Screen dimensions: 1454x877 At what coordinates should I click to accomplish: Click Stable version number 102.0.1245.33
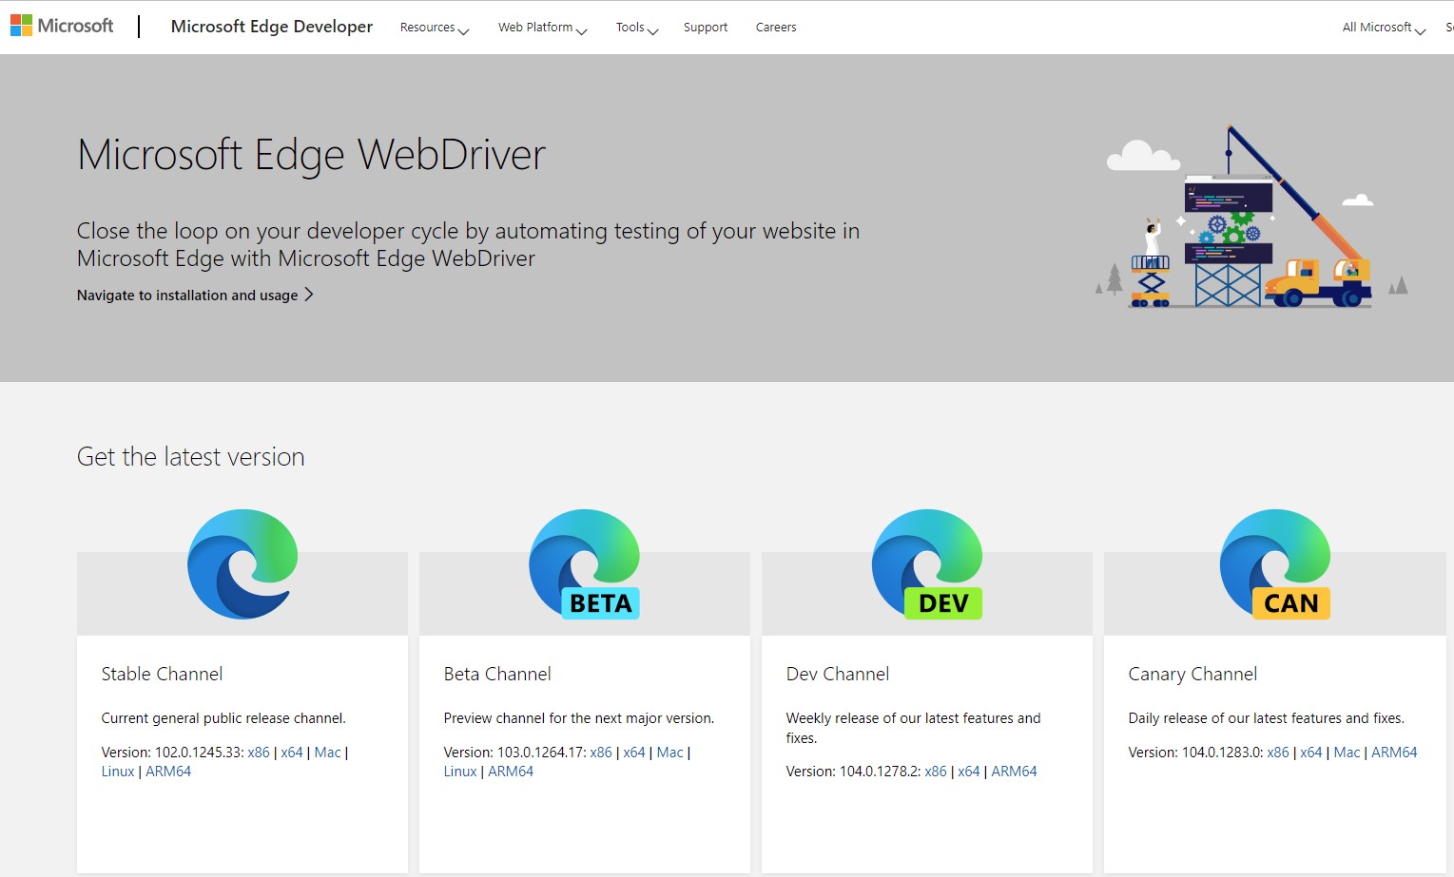tap(199, 753)
